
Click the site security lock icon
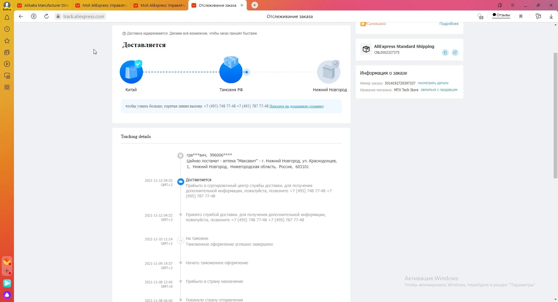[x=58, y=17]
